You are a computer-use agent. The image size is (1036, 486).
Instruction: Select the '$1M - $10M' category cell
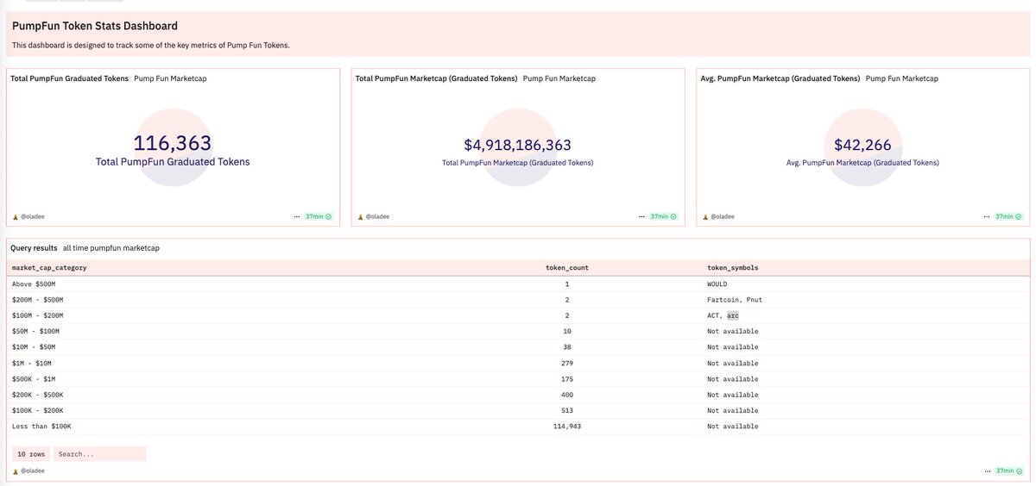pos(33,363)
